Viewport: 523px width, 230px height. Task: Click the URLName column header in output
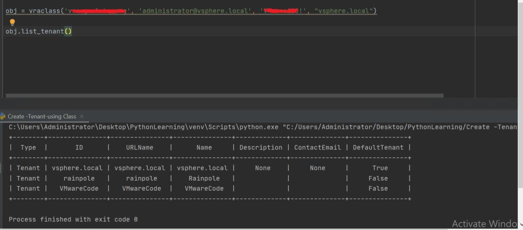coord(139,147)
